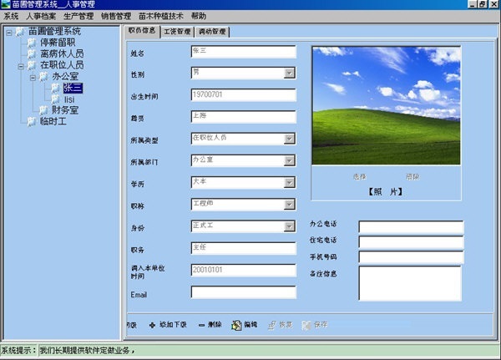Click the 姓名 field containing 张三
Screen dimensions: 501x360
click(x=244, y=52)
